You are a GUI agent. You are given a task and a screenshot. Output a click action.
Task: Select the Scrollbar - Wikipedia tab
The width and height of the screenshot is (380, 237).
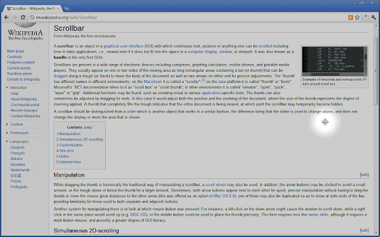[32, 8]
